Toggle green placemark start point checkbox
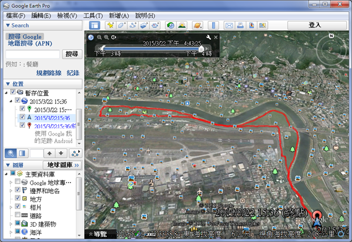 (x=22, y=109)
